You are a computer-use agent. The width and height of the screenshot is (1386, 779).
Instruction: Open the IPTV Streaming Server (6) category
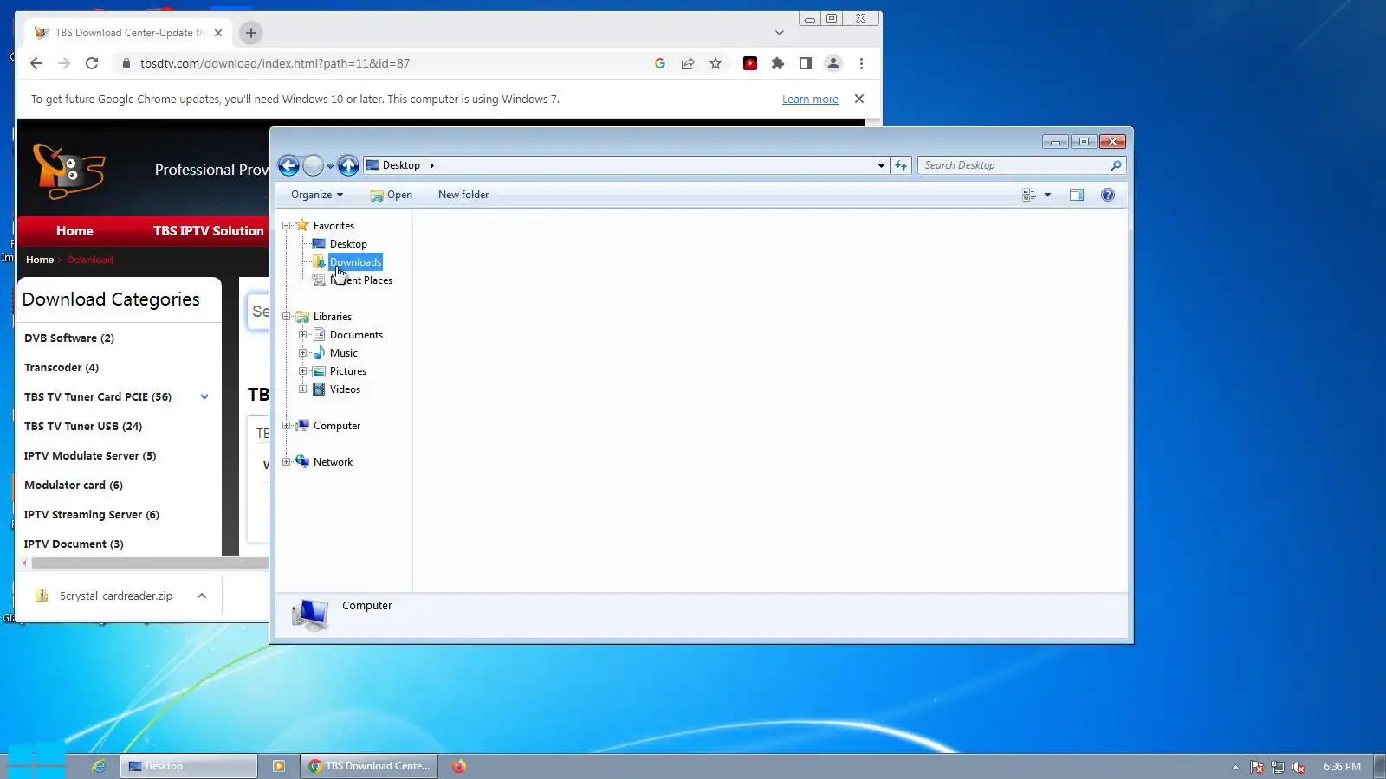click(92, 515)
